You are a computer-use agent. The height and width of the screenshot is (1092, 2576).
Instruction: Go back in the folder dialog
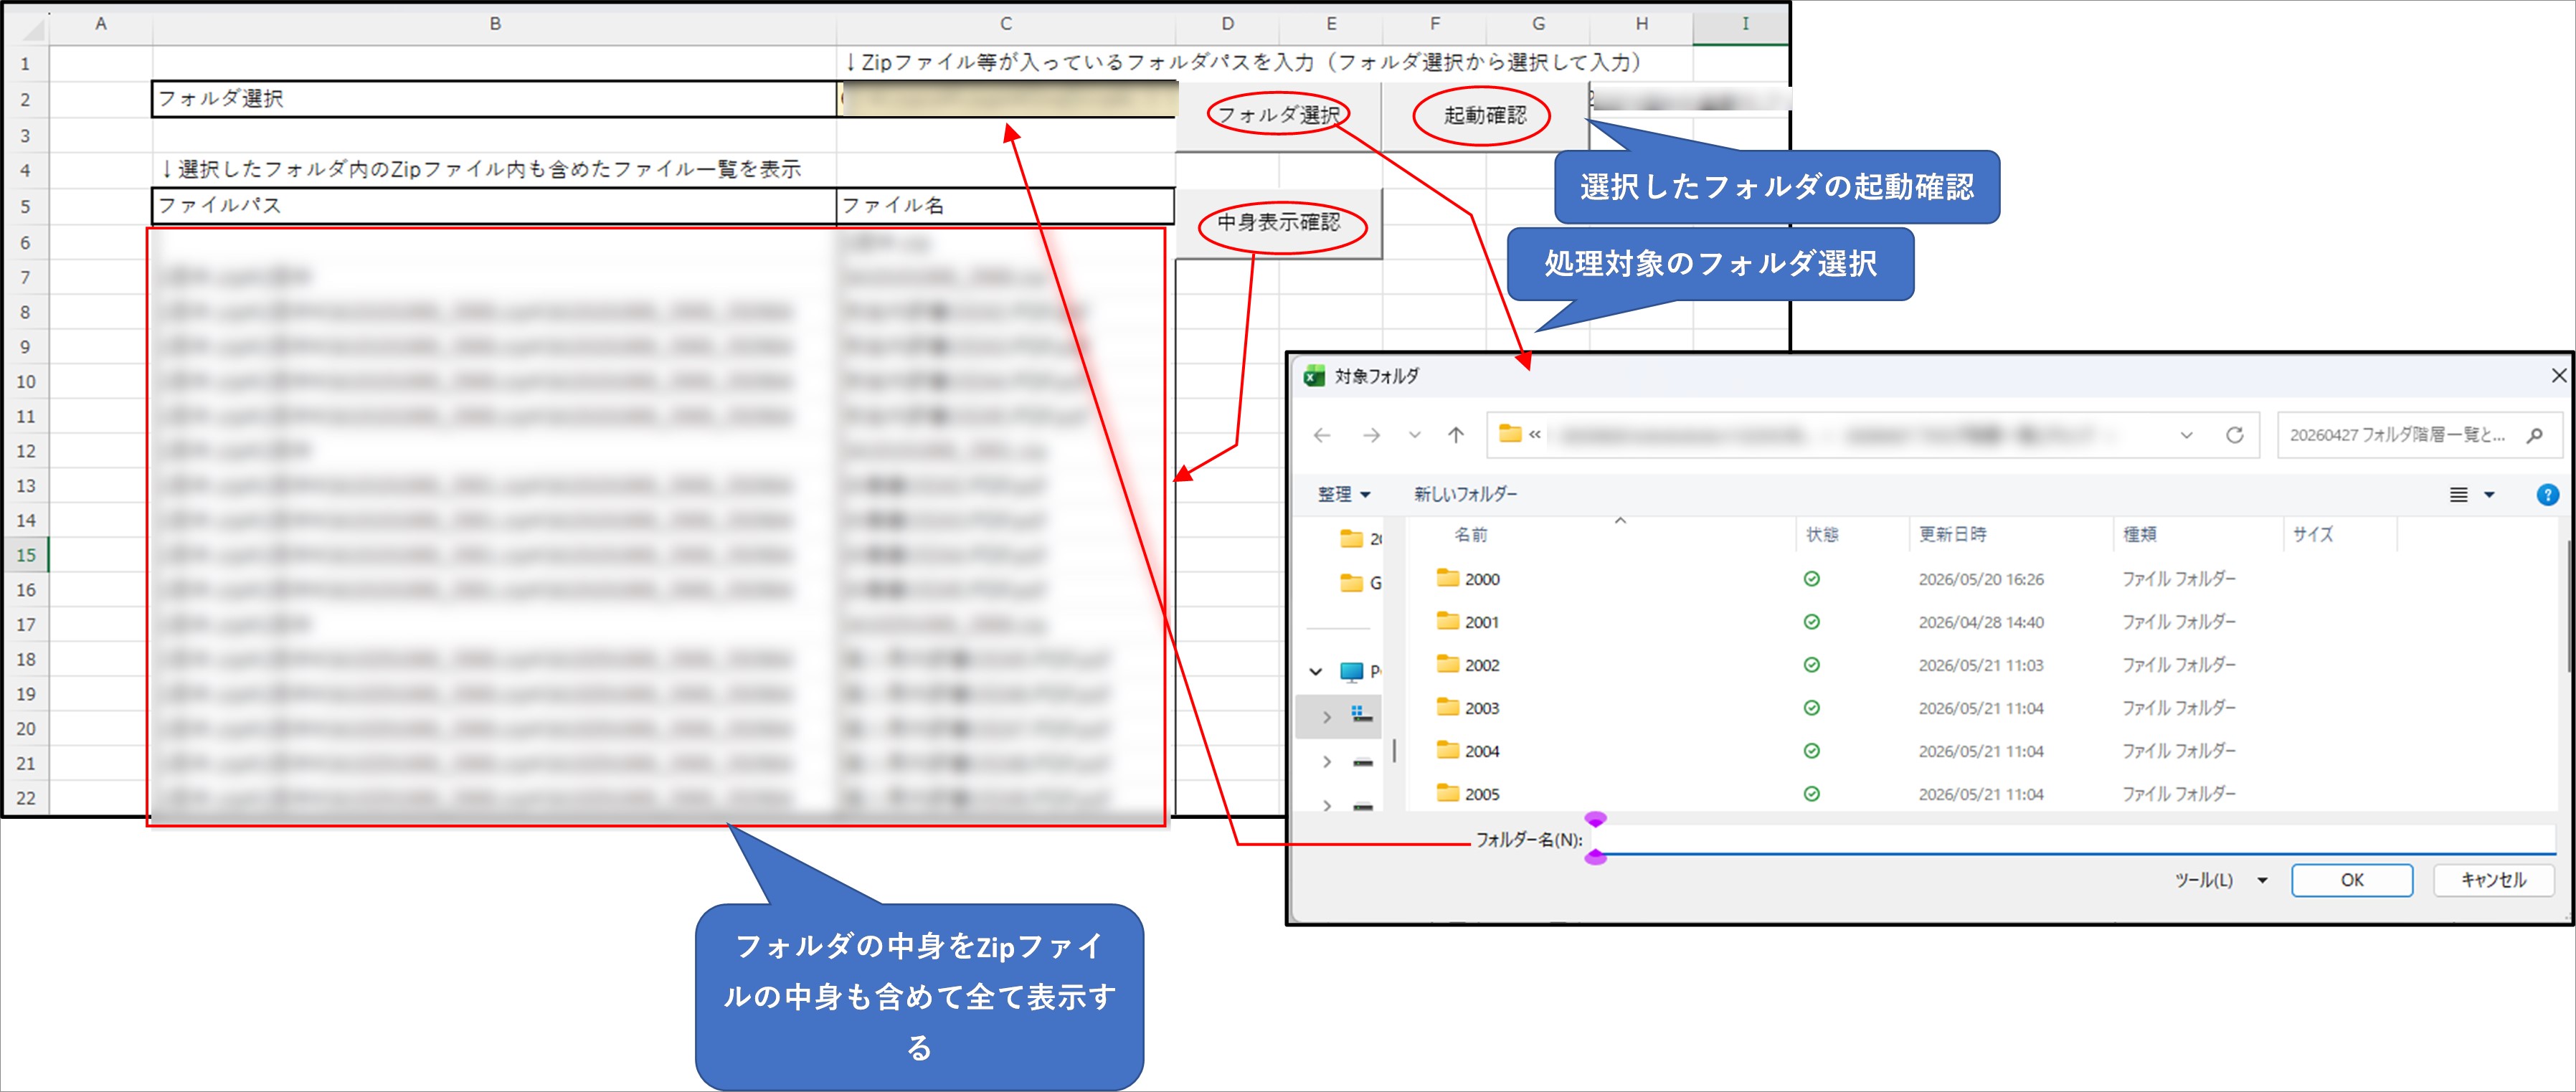[x=1322, y=435]
